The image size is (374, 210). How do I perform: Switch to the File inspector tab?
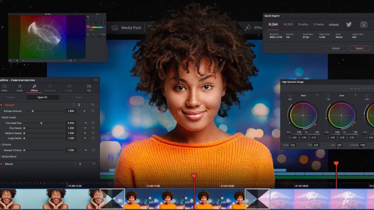coord(89,88)
